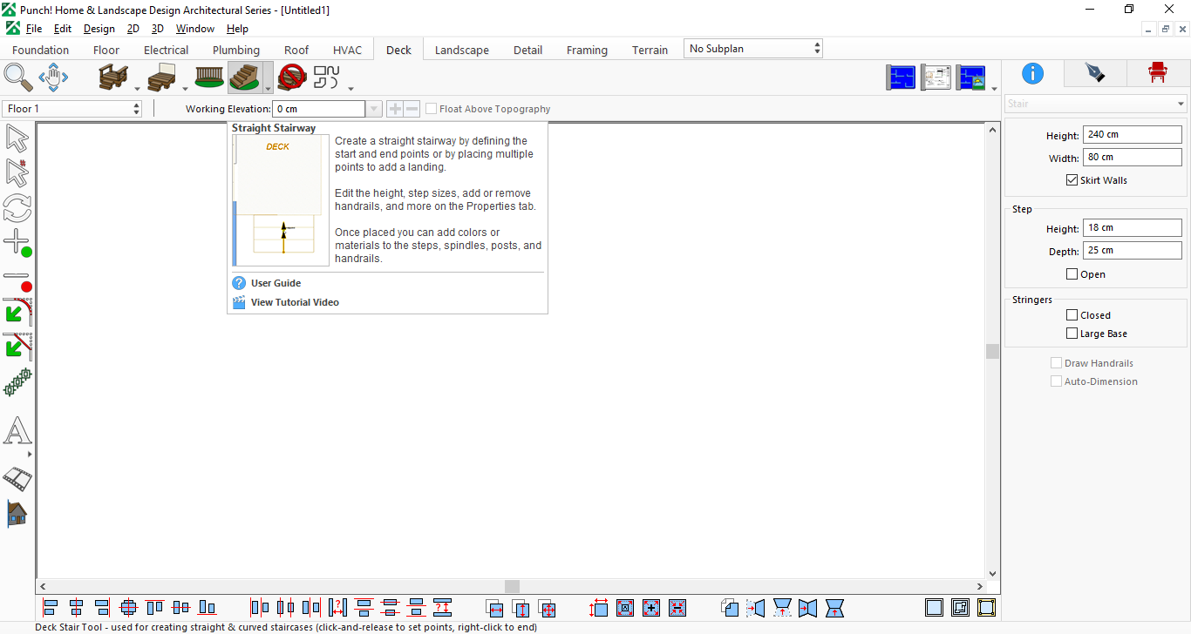Enable the Open step checkbox
Viewport: 1191px width, 634px height.
point(1072,274)
